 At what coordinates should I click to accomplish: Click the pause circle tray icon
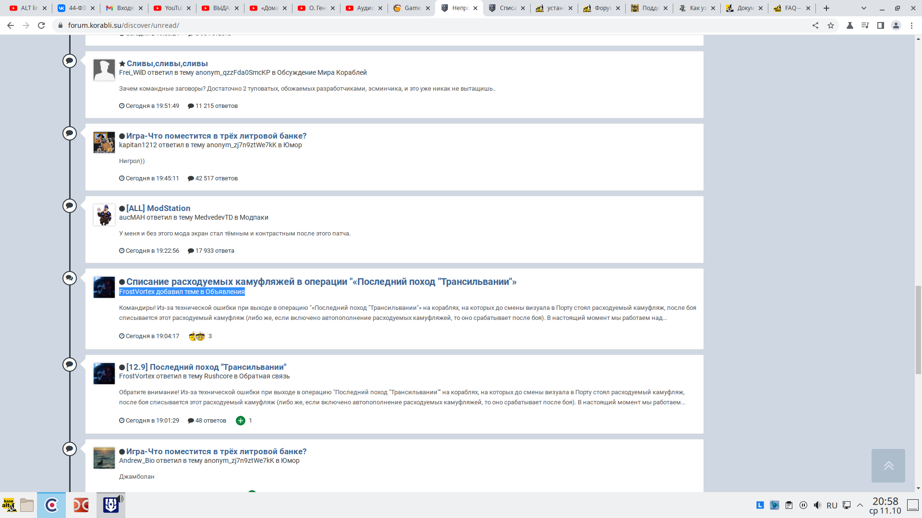[x=803, y=505]
